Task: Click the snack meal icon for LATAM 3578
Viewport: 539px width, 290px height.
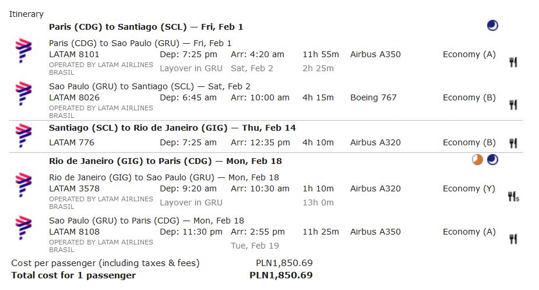Action: (513, 197)
